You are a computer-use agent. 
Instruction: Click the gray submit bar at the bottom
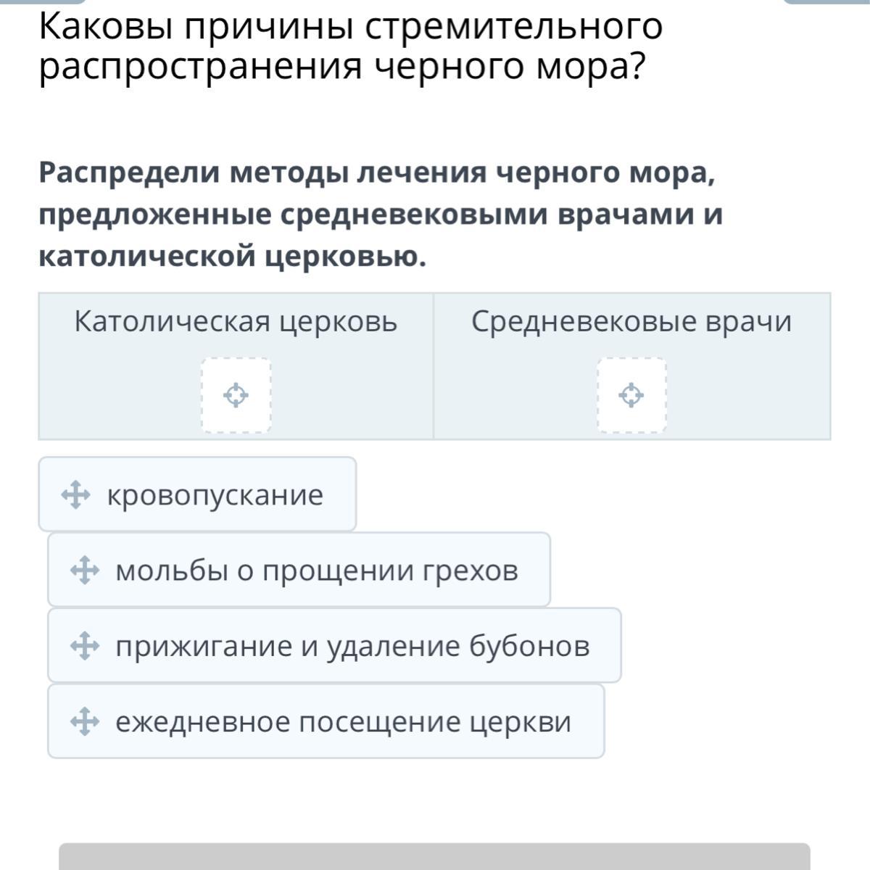tap(434, 856)
